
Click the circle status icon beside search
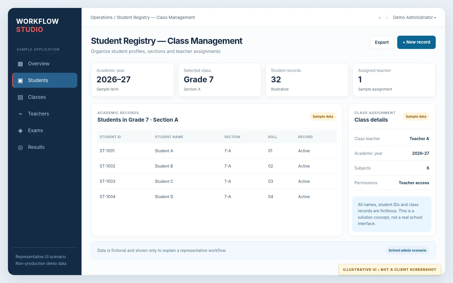387,18
